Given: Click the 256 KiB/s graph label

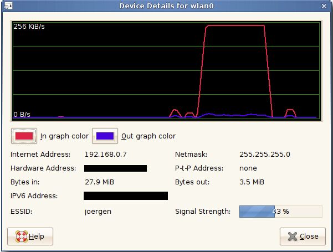Looking at the screenshot, I should [29, 27].
